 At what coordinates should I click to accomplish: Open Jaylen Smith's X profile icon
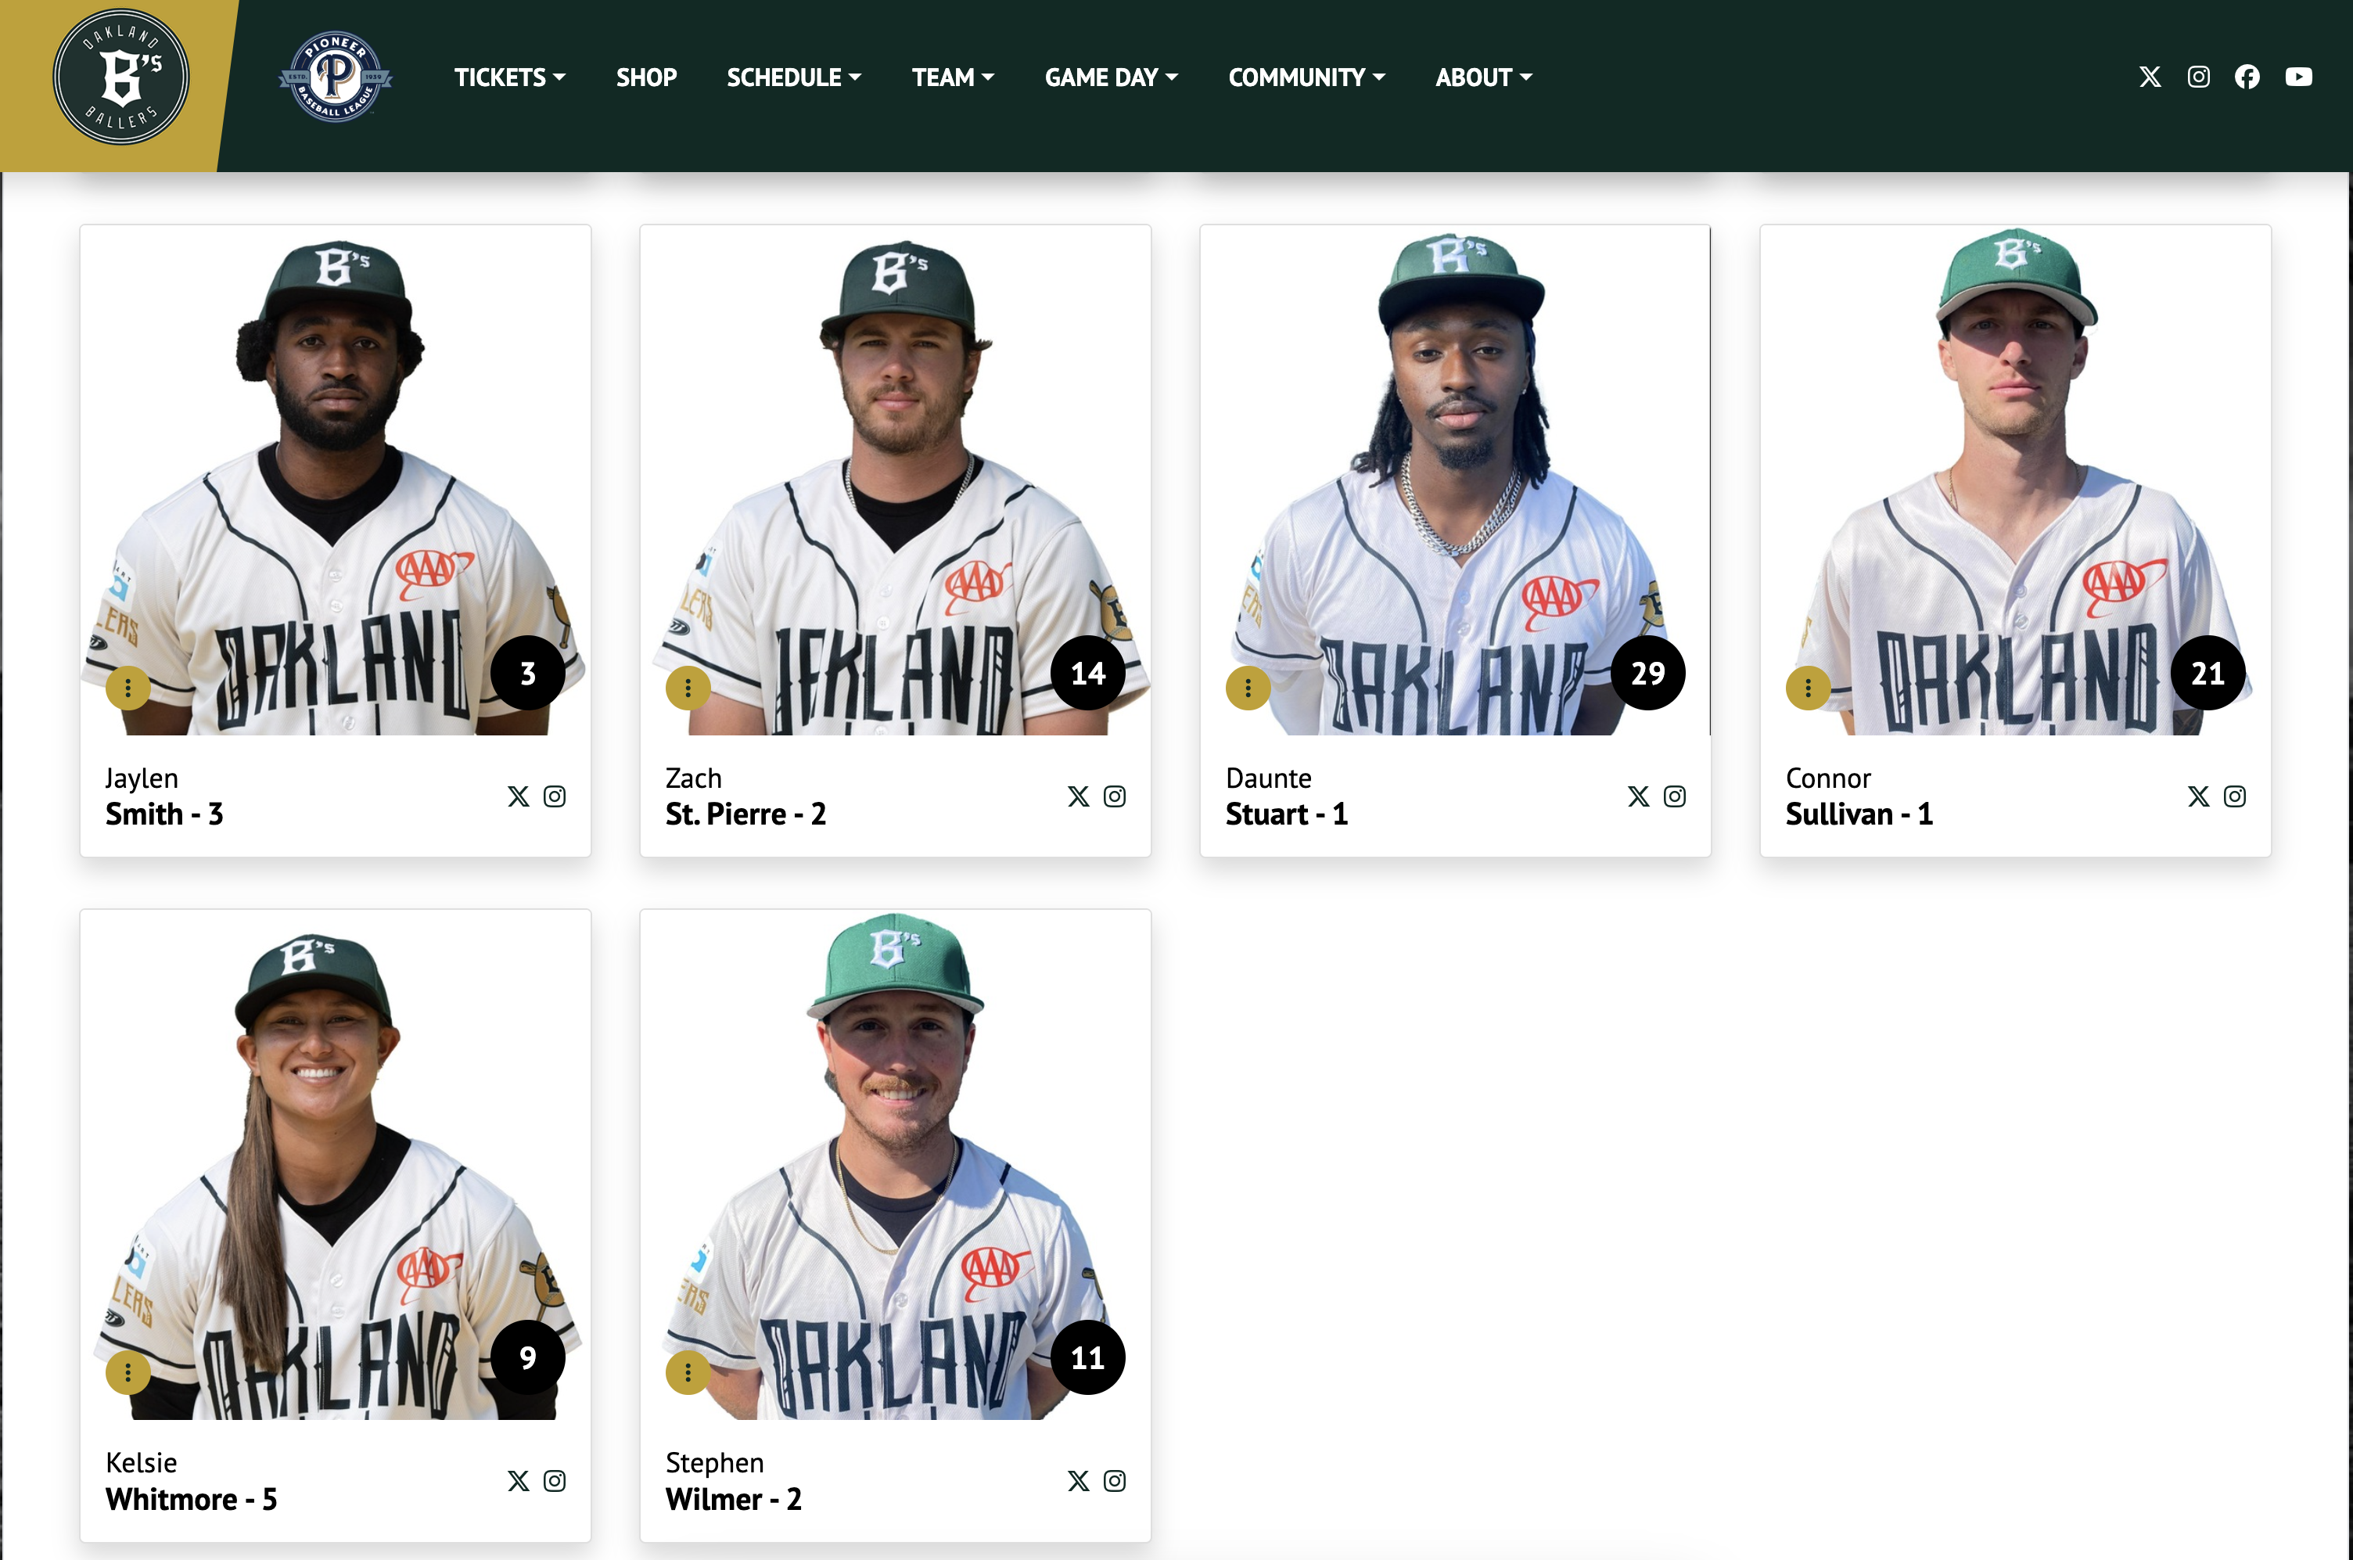tap(518, 796)
